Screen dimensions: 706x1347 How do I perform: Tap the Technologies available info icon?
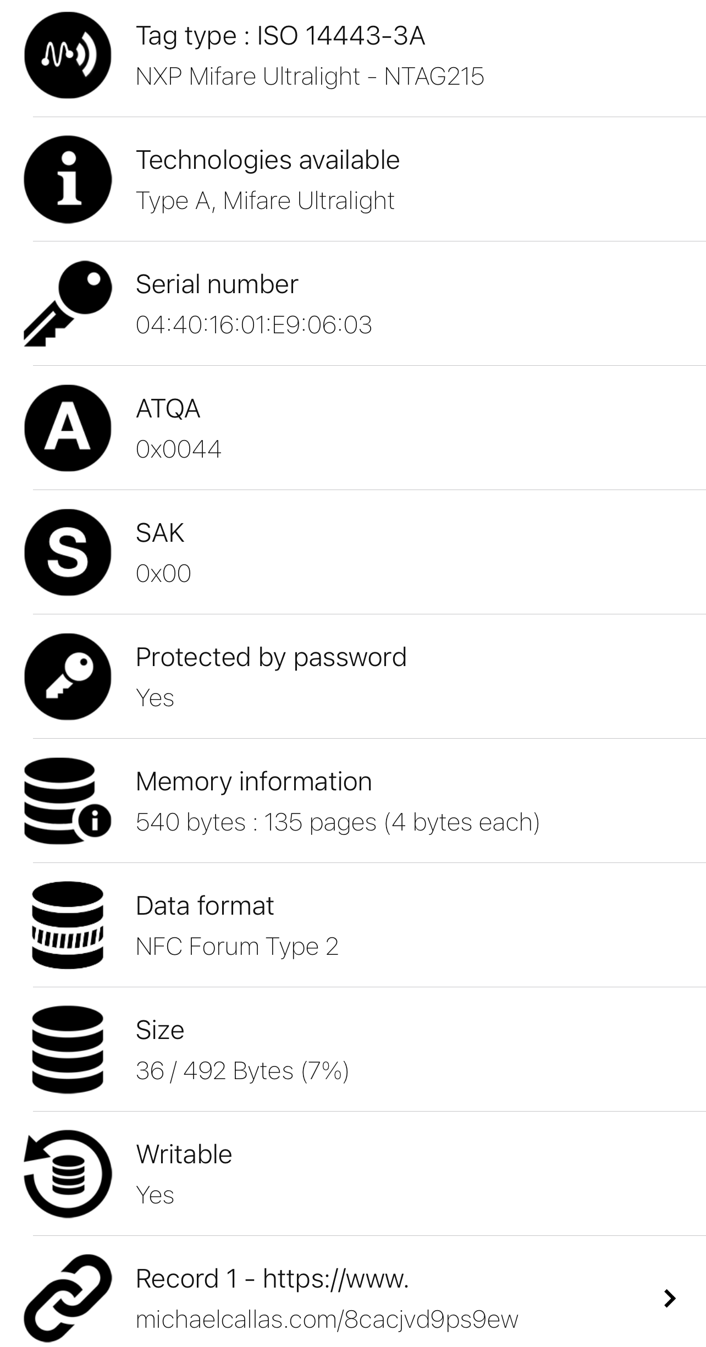pyautogui.click(x=68, y=179)
